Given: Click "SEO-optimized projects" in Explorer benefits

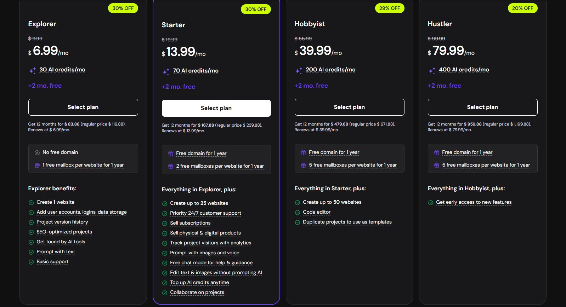Looking at the screenshot, I should (64, 232).
